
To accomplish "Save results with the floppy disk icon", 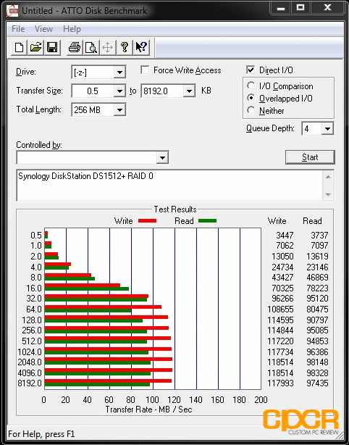I will tap(52, 47).
